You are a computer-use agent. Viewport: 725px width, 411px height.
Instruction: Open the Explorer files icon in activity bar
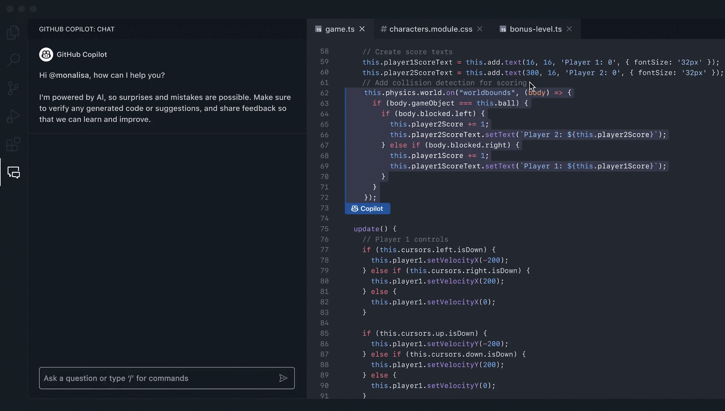[x=13, y=32]
